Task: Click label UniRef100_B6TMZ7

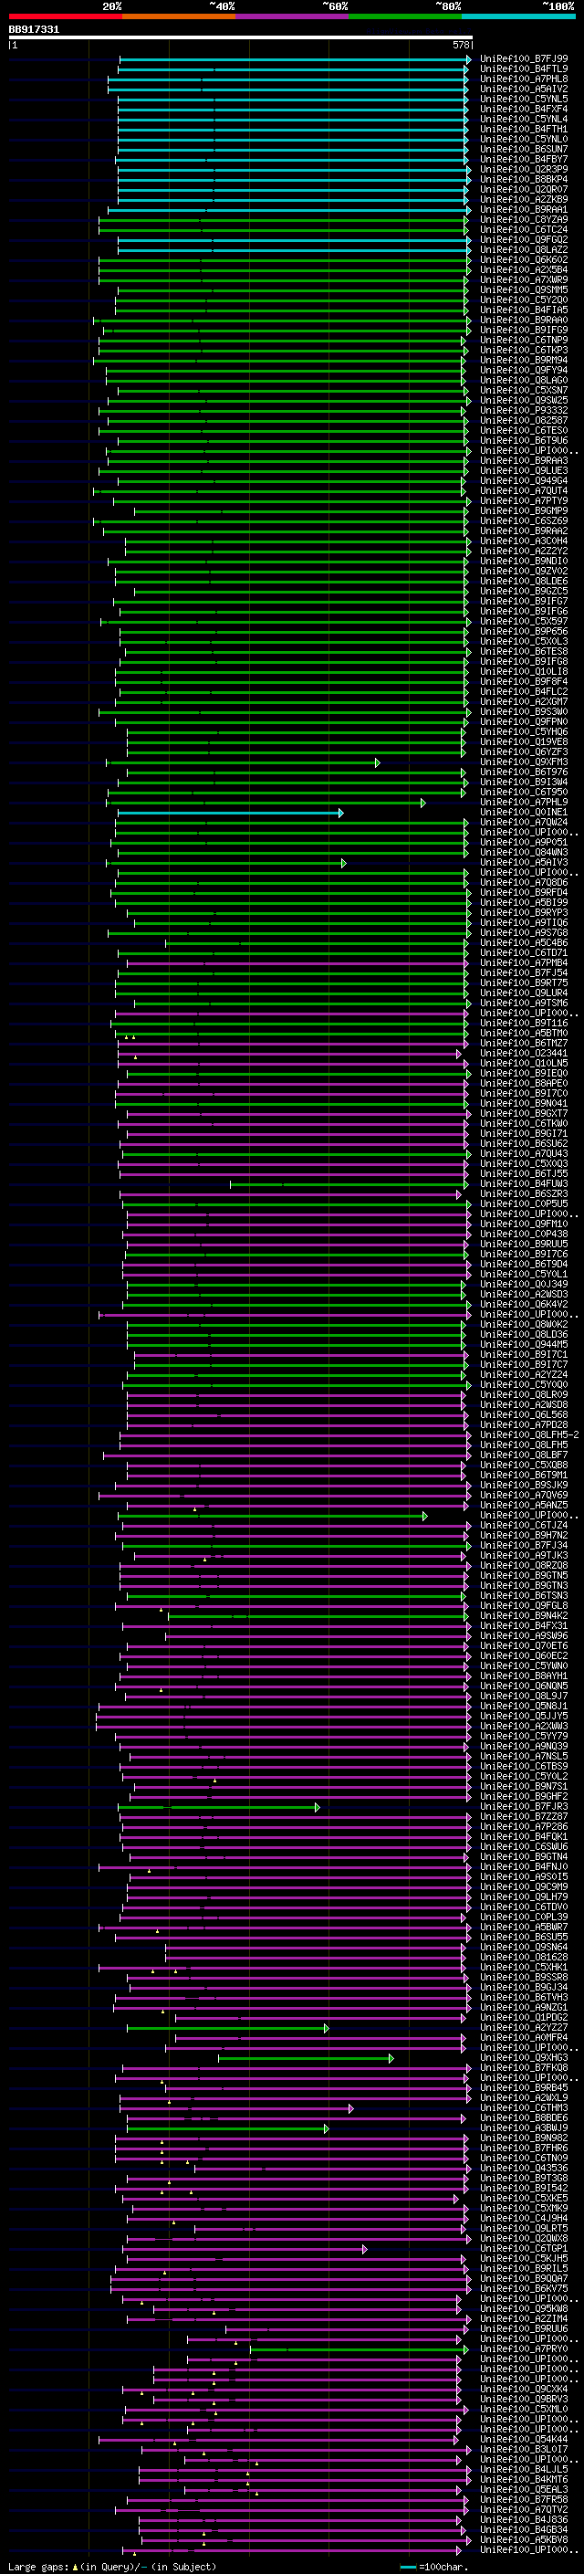Action: click(524, 1043)
